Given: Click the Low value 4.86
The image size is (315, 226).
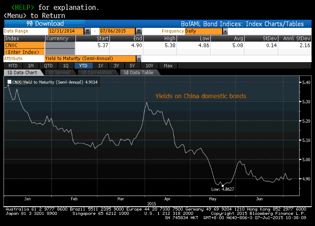Looking at the screenshot, I should [204, 45].
